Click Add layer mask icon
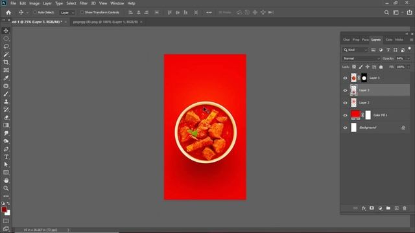 click(372, 208)
